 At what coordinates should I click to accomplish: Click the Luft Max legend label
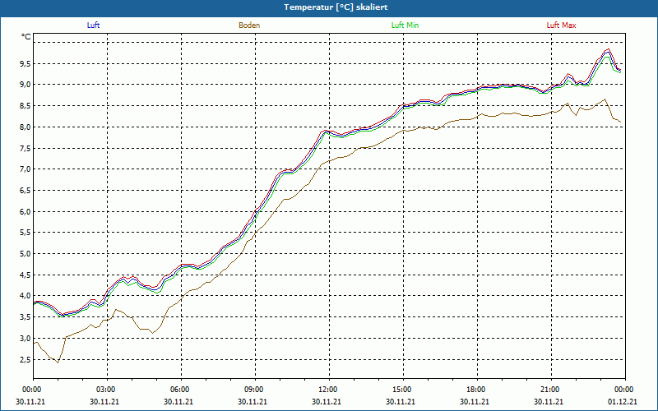[561, 25]
